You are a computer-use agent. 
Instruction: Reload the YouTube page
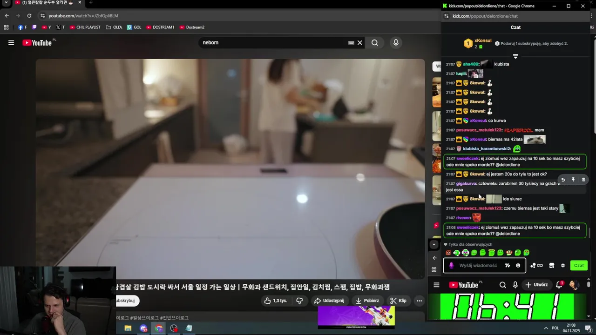pos(29,16)
